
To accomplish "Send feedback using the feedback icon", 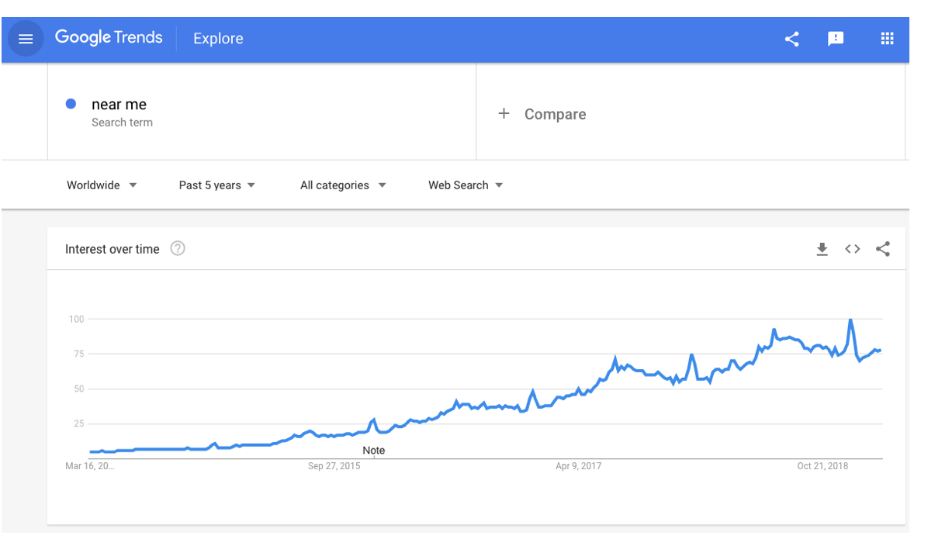I will pyautogui.click(x=836, y=38).
